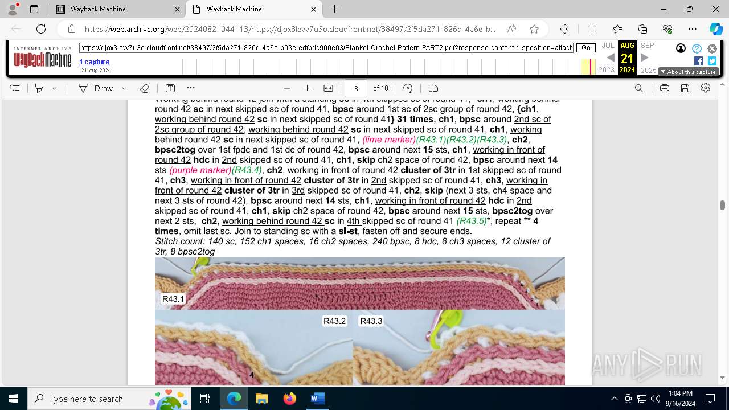Open Edge Settings and more menu

[693, 29]
